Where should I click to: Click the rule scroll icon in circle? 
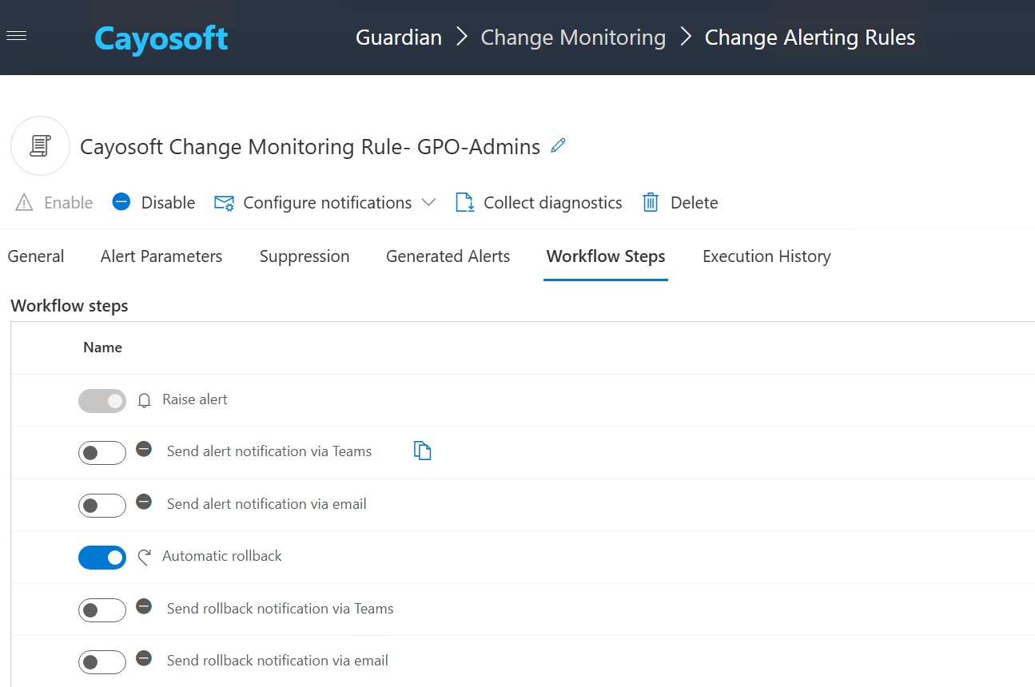pos(40,146)
